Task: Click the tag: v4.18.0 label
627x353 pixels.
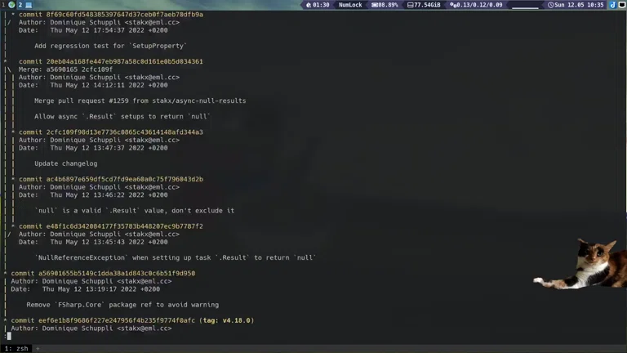Action: tap(227, 320)
